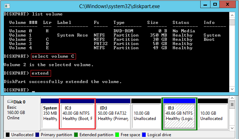
Task: Click the '160.00 GB' Disk 0 size text
Action: 16,113
